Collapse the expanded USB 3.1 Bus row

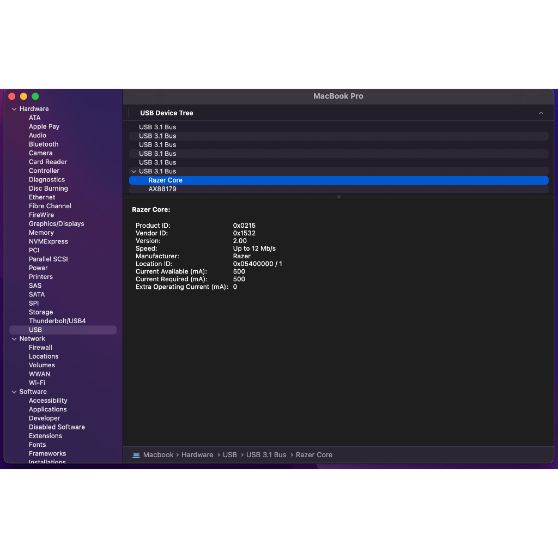tap(134, 172)
